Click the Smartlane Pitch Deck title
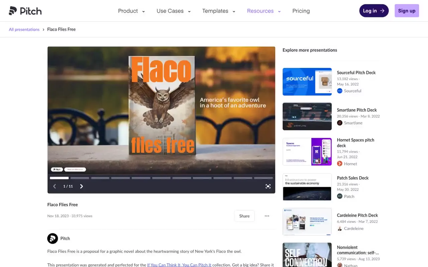This screenshot has height=267, width=428. coord(357,110)
